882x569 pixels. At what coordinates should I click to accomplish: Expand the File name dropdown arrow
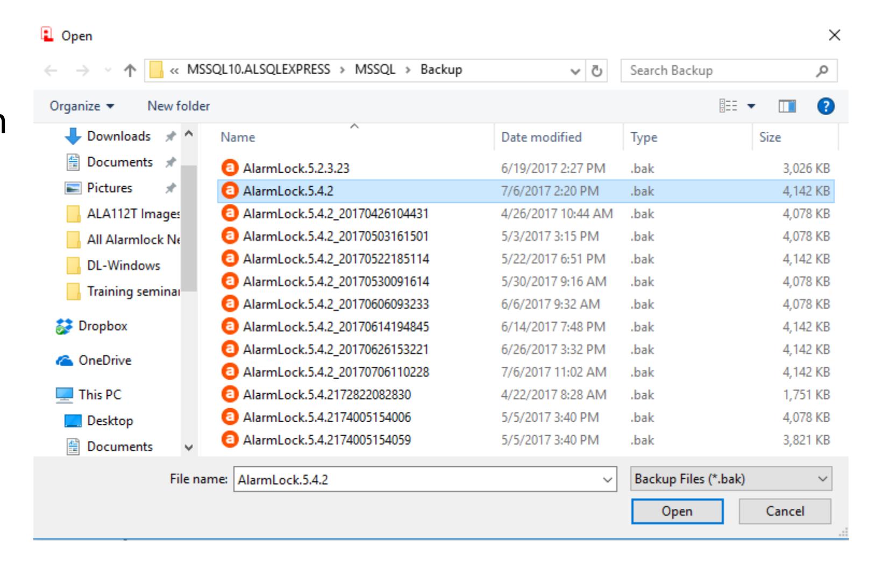[x=608, y=479]
